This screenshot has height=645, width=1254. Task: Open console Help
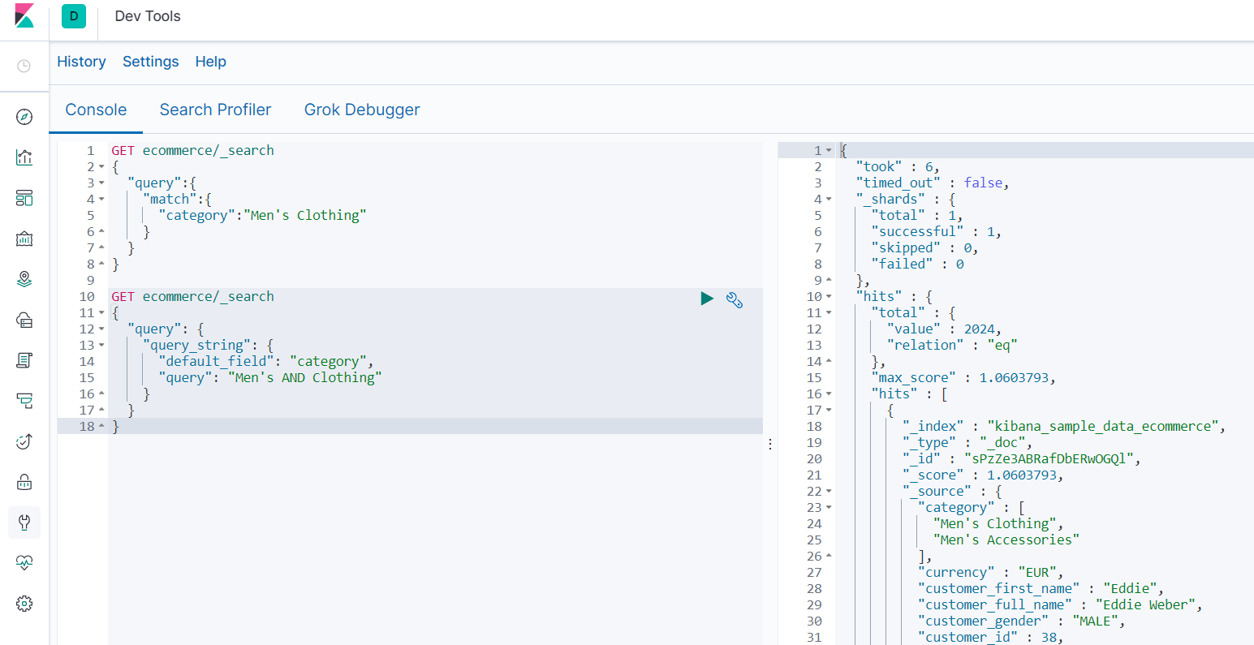click(210, 62)
